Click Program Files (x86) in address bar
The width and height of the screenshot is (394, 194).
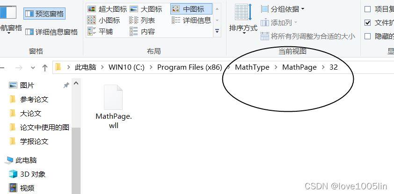(190, 67)
